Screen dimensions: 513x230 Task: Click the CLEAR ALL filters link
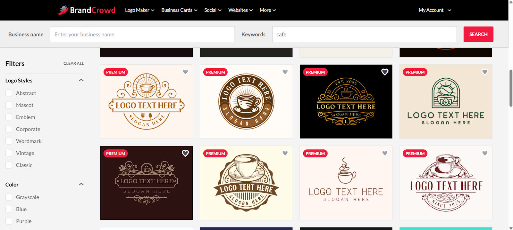(x=73, y=63)
